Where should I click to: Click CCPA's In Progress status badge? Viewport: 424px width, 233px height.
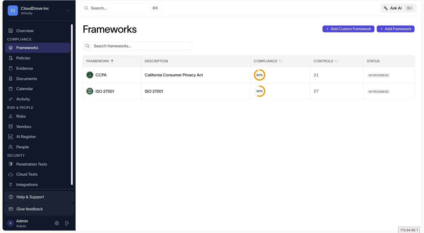(x=378, y=75)
